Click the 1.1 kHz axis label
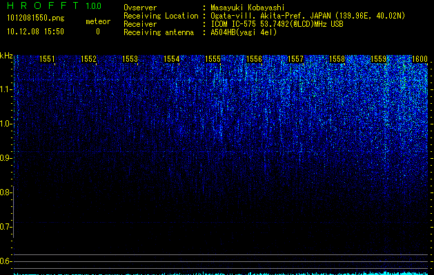434x275 pixels. [5, 89]
